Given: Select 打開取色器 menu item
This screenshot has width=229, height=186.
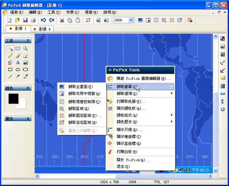Looking at the screenshot, I should [x=140, y=101].
